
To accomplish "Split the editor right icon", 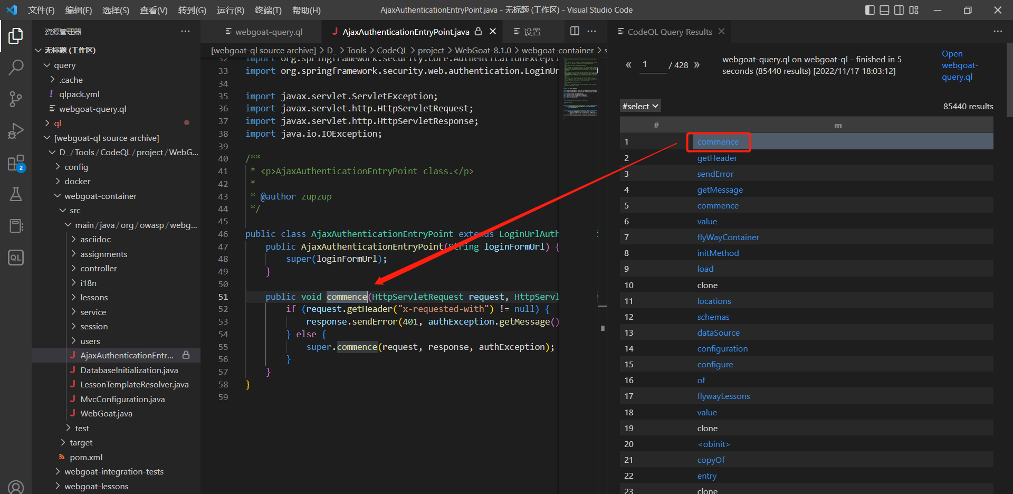I will pos(575,31).
